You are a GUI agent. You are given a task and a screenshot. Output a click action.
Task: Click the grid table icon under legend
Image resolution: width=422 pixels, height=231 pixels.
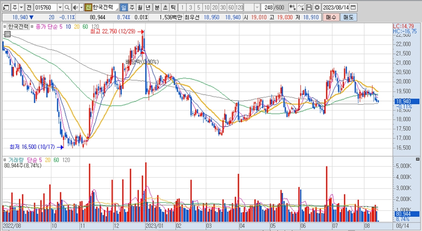[x=7, y=34]
